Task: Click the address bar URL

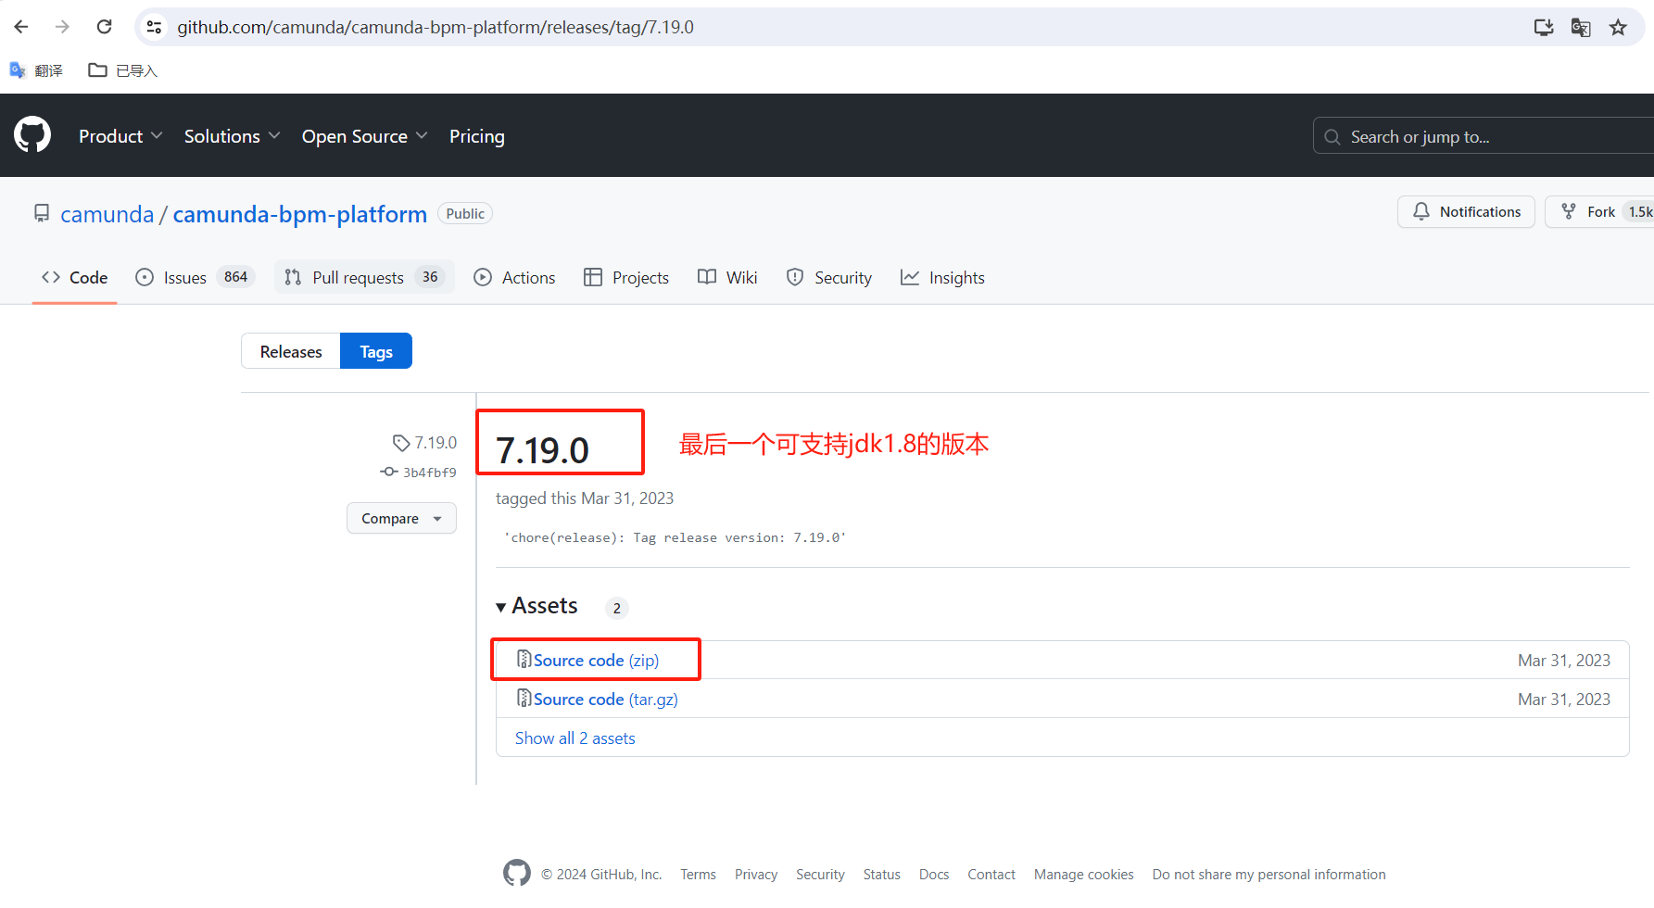Action: click(x=436, y=27)
